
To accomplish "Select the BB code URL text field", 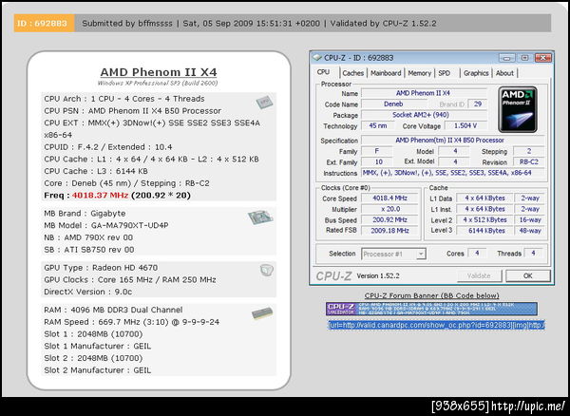I will [436, 325].
